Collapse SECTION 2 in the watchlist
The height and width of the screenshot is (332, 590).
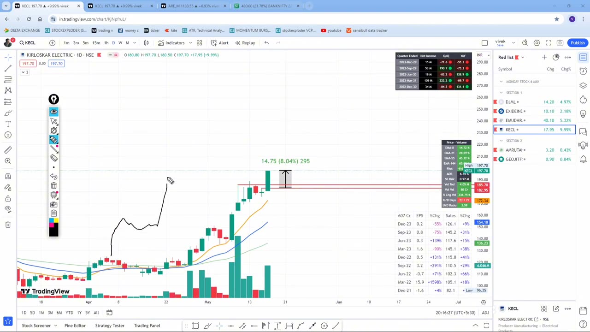[501, 141]
